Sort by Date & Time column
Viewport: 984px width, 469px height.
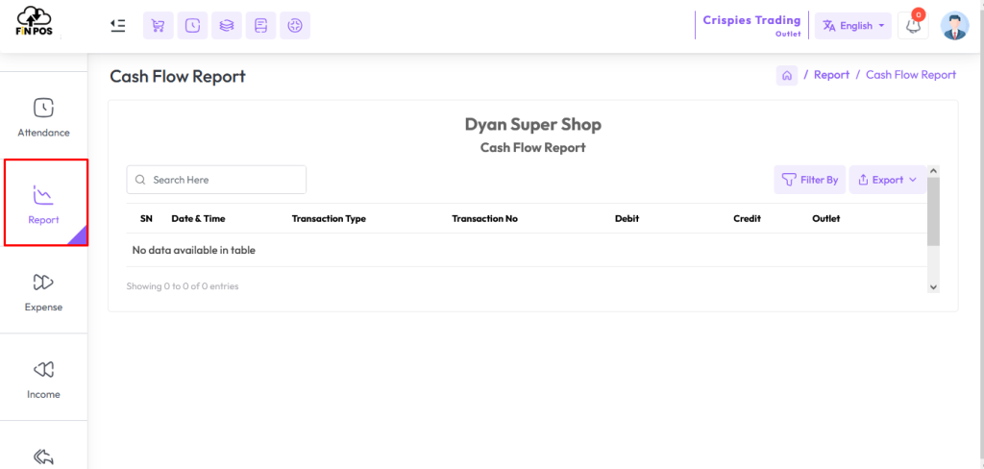pyautogui.click(x=198, y=218)
